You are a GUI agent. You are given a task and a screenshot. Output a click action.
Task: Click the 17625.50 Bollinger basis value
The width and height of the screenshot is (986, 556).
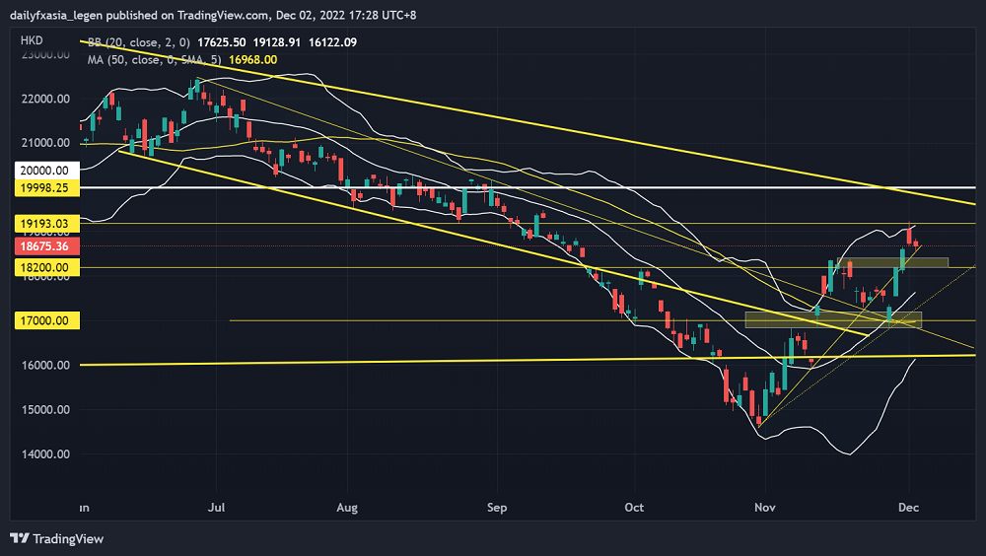click(221, 42)
